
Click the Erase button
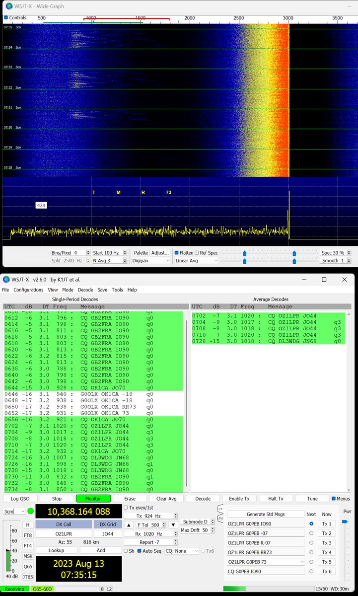[x=130, y=499]
